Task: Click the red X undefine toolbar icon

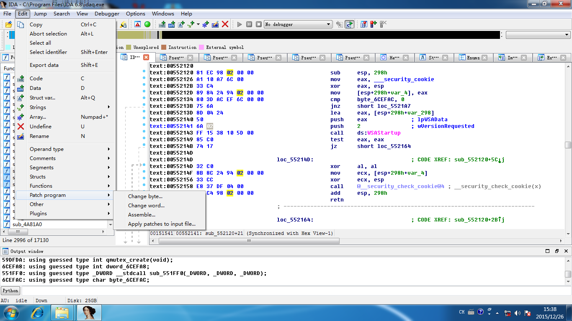Action: (225, 24)
